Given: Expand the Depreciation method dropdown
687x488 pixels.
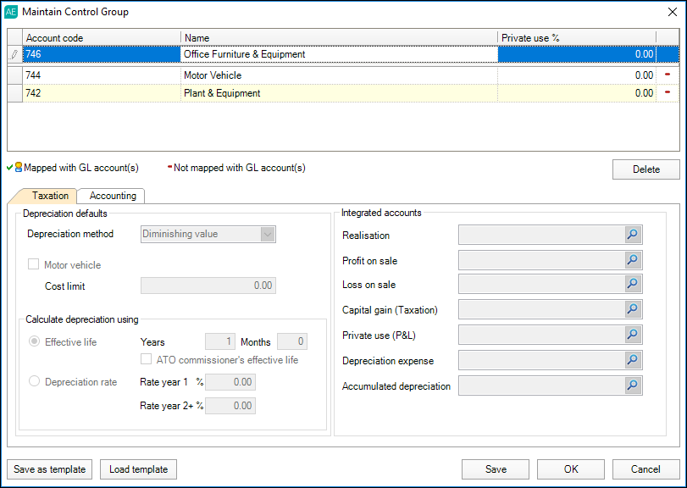Looking at the screenshot, I should pyautogui.click(x=268, y=235).
